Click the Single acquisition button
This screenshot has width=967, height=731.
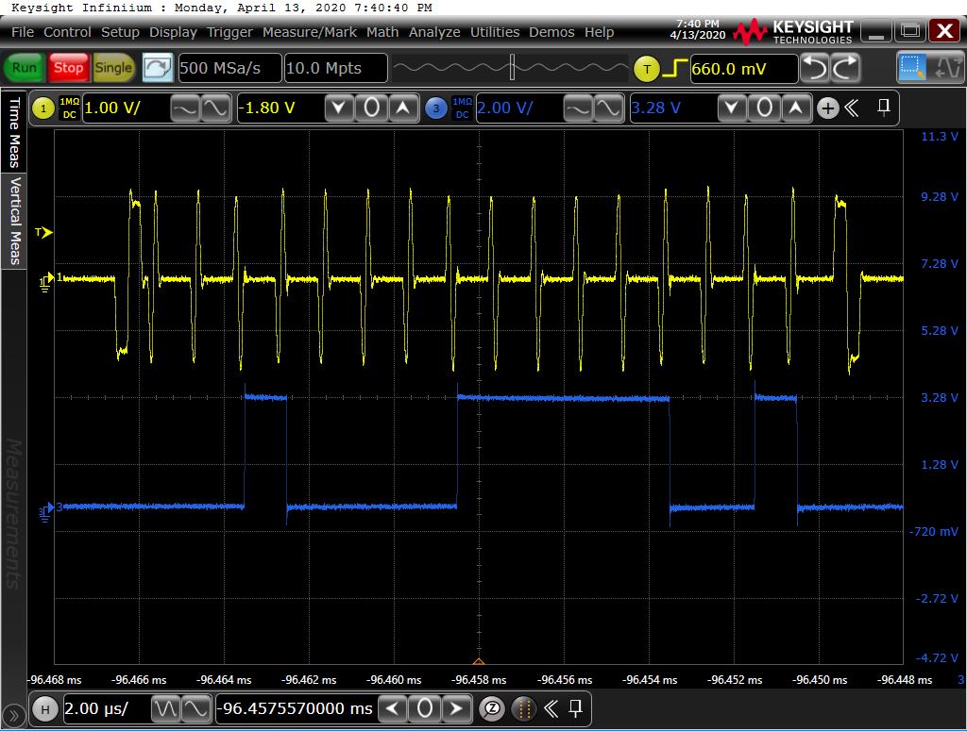pyautogui.click(x=113, y=68)
